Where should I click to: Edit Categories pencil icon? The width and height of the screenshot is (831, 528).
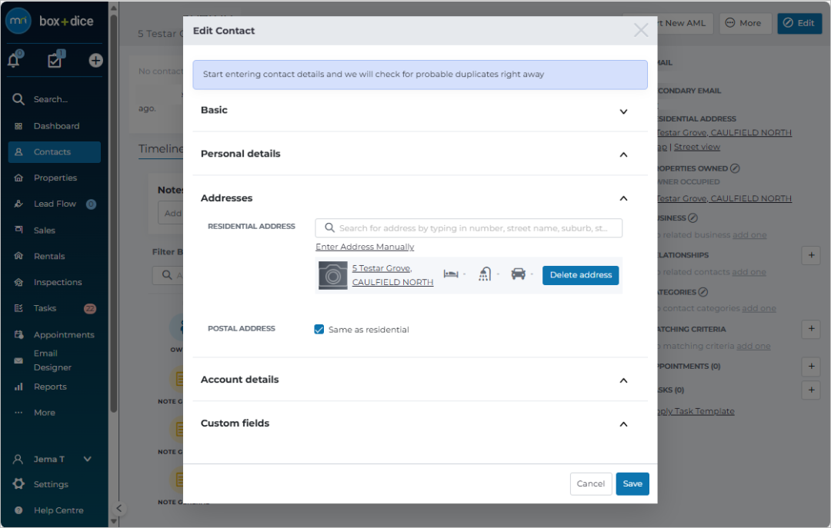[703, 292]
